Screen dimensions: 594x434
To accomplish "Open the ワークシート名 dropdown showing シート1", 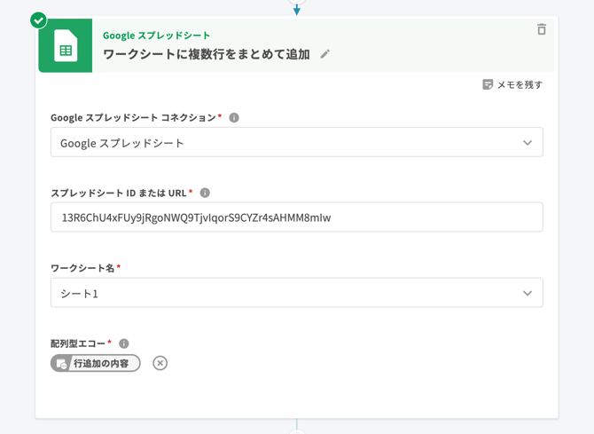I will coord(284,293).
